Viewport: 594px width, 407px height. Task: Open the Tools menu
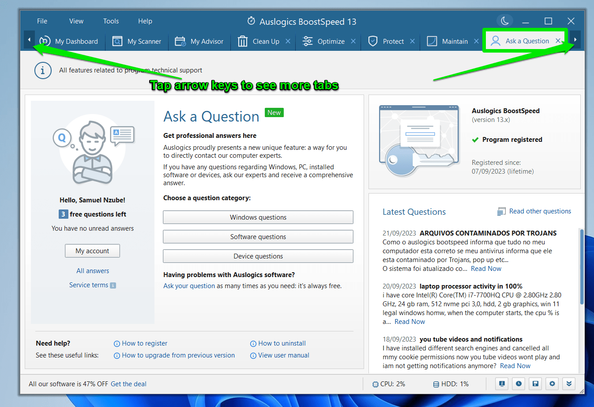point(111,21)
